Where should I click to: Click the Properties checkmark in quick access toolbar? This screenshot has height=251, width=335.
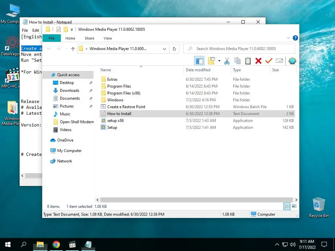[58, 29]
